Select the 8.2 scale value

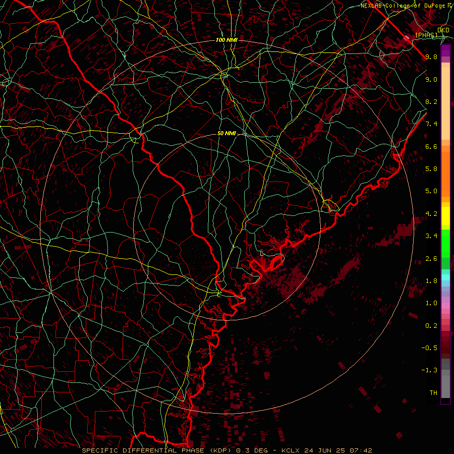click(431, 101)
